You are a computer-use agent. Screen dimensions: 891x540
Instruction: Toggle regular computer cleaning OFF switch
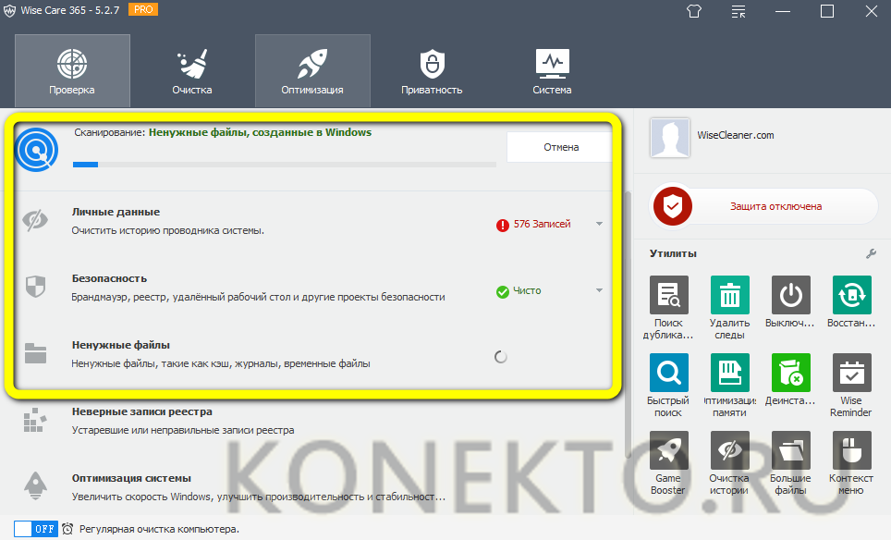pos(36,529)
